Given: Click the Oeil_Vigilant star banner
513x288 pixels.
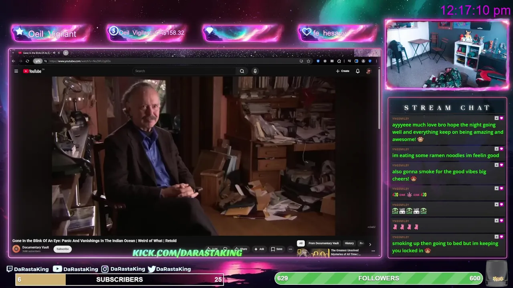Looking at the screenshot, I should (51, 34).
